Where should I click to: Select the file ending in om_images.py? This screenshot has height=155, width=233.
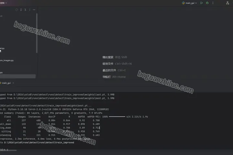coord(7,60)
